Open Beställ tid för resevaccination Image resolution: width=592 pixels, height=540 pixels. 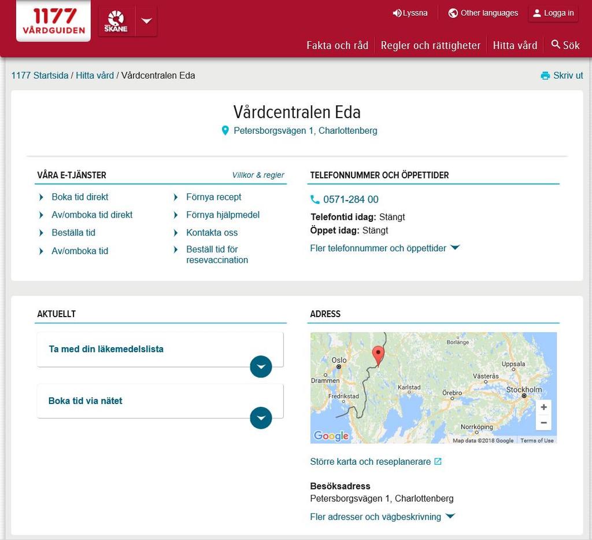[x=217, y=255]
